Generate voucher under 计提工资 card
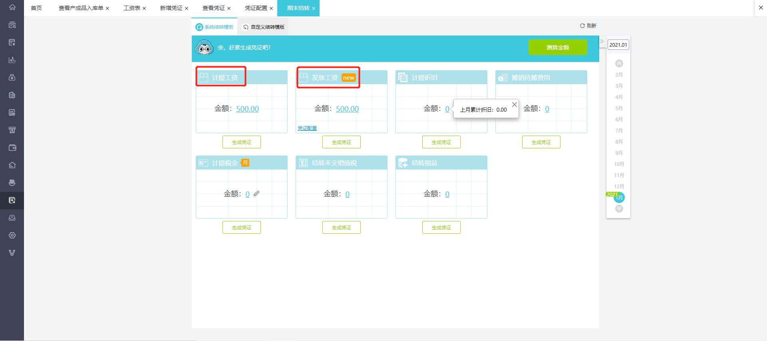Image resolution: width=767 pixels, height=341 pixels. point(242,142)
